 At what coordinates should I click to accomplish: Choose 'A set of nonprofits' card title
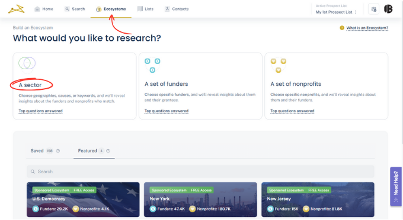click(296, 84)
